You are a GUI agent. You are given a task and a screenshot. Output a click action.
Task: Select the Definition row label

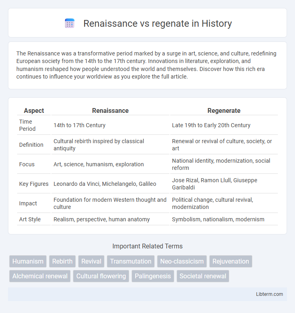coord(34,145)
